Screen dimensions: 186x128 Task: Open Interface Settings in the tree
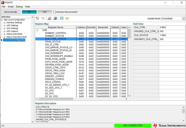14,23
